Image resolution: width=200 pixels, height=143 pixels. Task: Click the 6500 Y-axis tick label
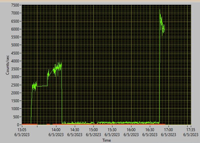(15, 21)
